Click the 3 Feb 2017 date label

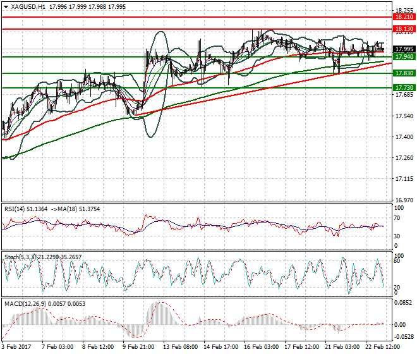click(x=16, y=347)
